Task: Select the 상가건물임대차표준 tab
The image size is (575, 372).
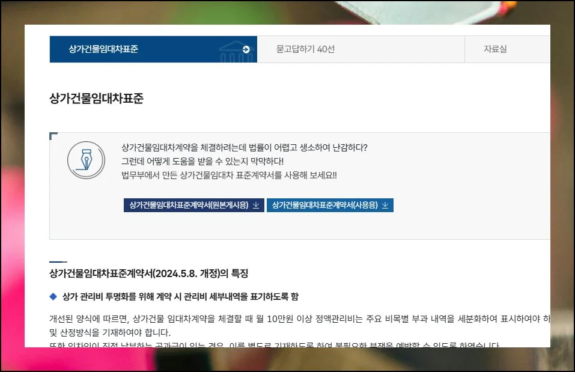Action: pyautogui.click(x=103, y=49)
